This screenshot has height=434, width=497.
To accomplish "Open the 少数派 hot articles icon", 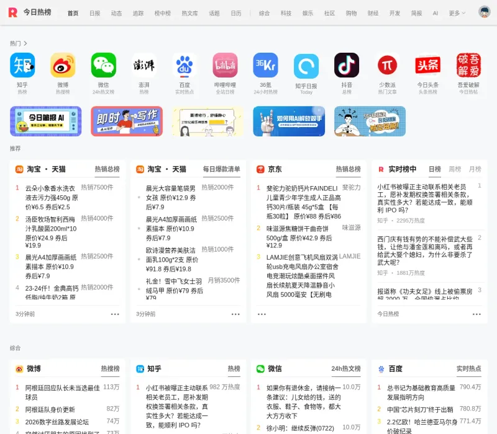I will point(387,65).
